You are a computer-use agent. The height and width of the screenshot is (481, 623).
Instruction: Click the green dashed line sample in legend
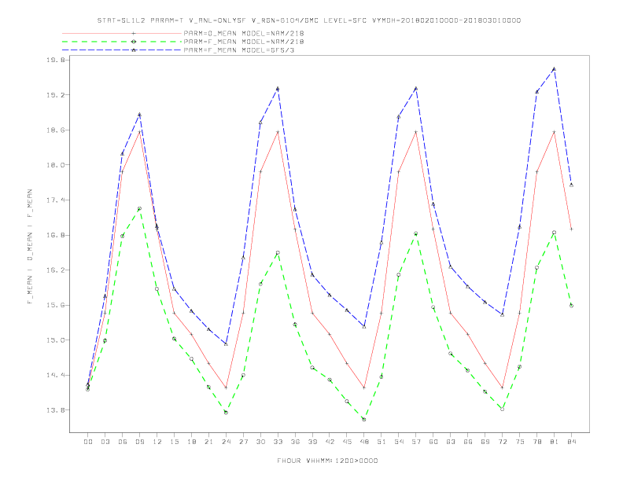coord(122,42)
